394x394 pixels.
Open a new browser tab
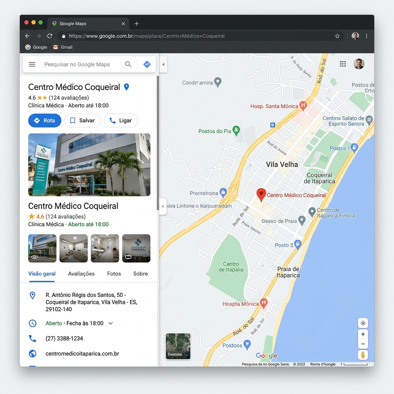click(137, 23)
